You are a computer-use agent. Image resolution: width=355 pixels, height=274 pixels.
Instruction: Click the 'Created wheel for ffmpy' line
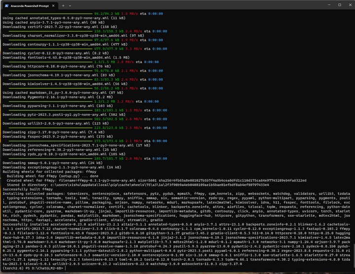coord(156,180)
